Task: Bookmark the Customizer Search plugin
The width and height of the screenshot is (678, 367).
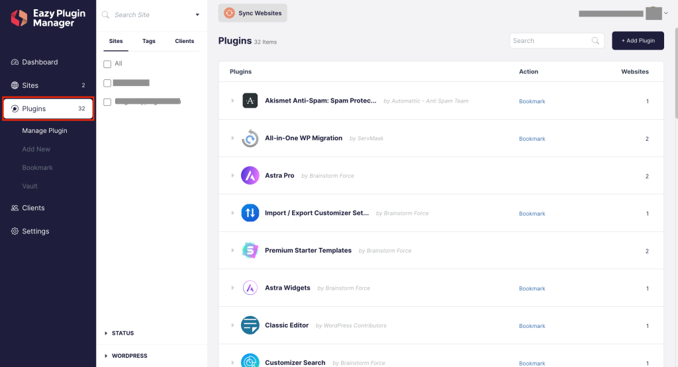Action: (x=532, y=364)
